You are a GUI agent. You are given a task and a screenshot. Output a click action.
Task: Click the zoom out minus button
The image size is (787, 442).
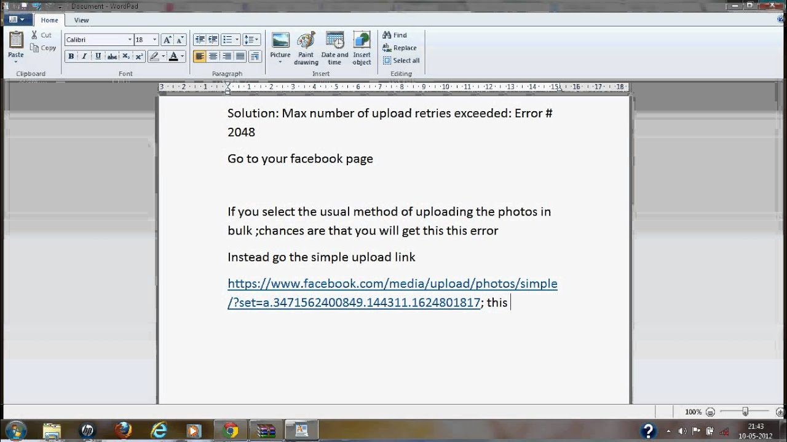click(710, 412)
